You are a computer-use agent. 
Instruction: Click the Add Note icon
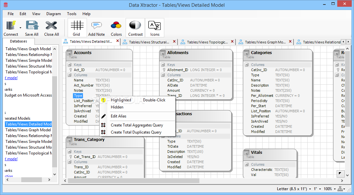tap(96, 25)
